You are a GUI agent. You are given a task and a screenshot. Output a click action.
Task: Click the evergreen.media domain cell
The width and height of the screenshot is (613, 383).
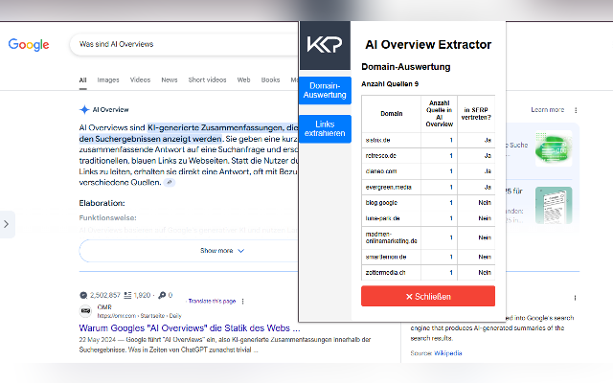coord(392,187)
